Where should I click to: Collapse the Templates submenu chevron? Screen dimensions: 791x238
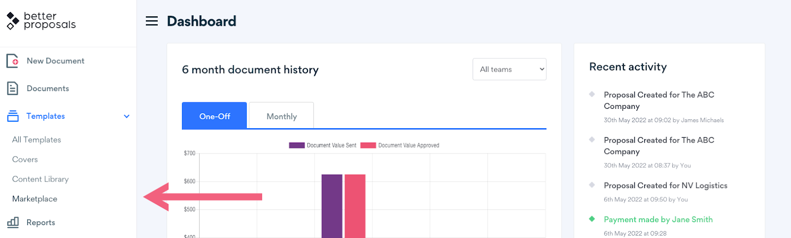point(127,116)
